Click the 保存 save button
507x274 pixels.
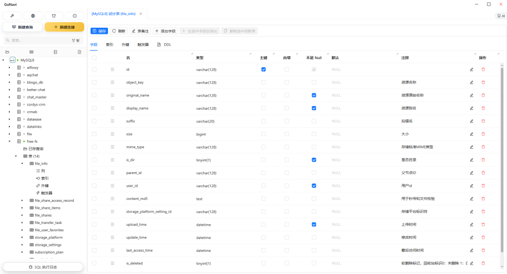[x=100, y=31]
